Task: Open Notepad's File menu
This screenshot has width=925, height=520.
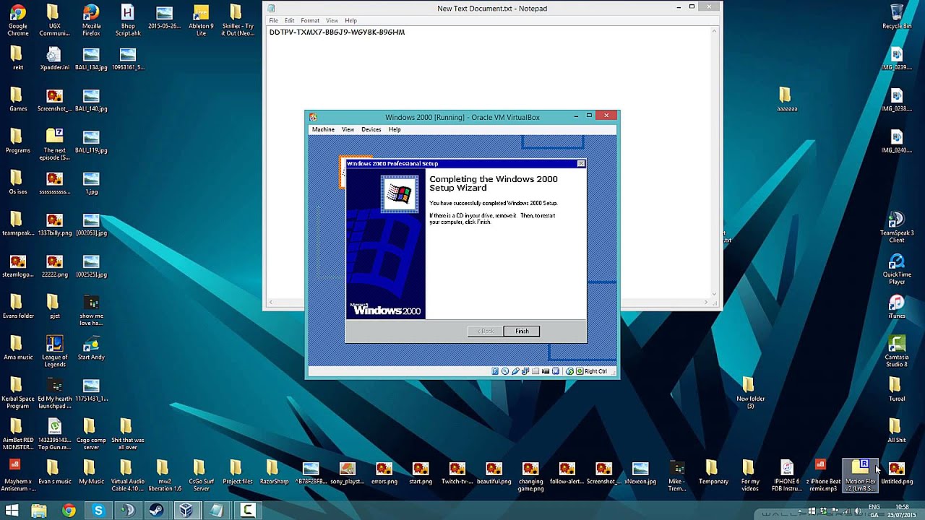Action: click(x=273, y=20)
